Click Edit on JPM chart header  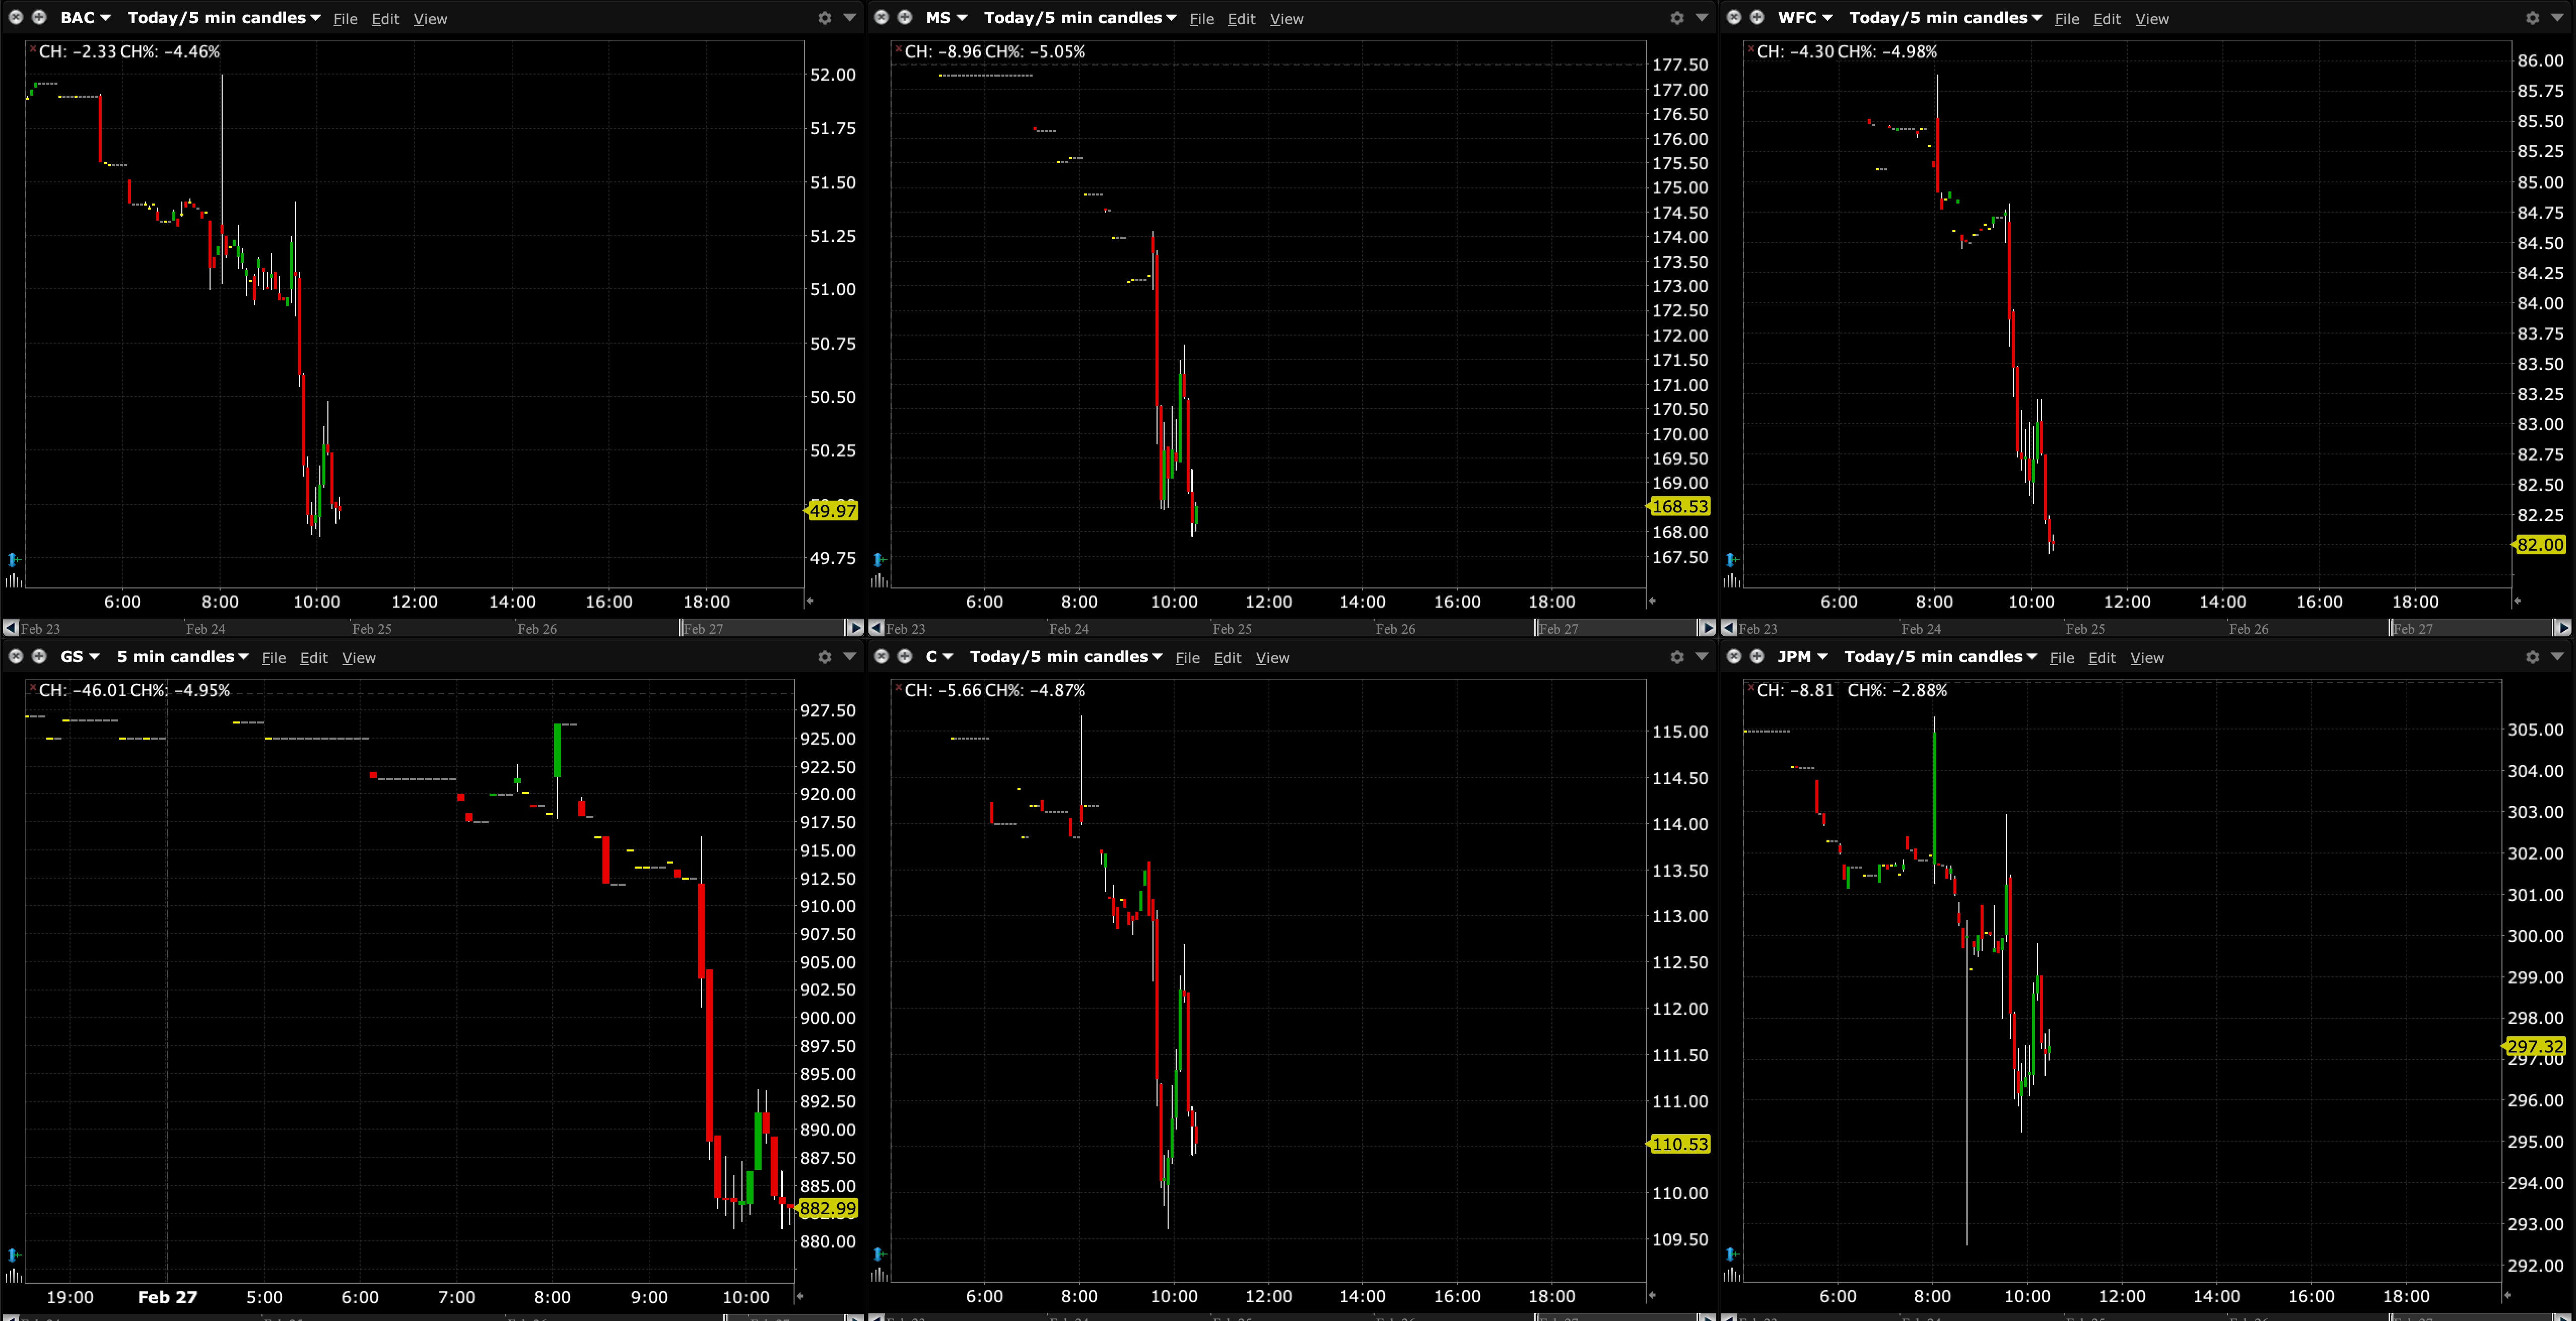(x=2101, y=658)
